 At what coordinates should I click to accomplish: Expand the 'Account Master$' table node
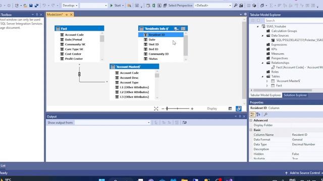click(267, 81)
